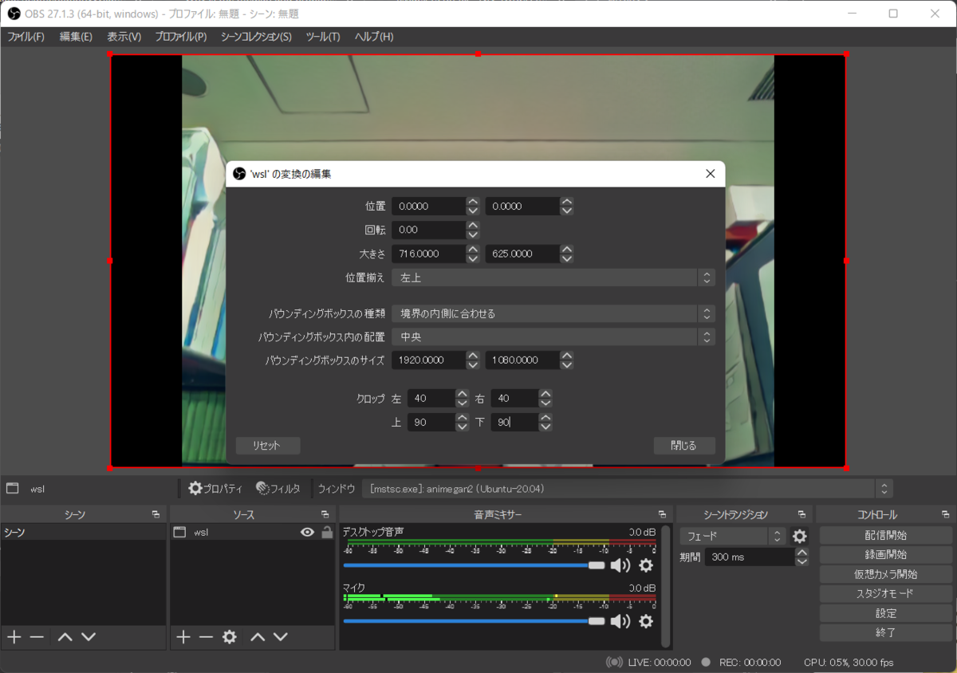Increase crop left value up arrow
Viewport: 957px width, 673px height.
(x=462, y=394)
